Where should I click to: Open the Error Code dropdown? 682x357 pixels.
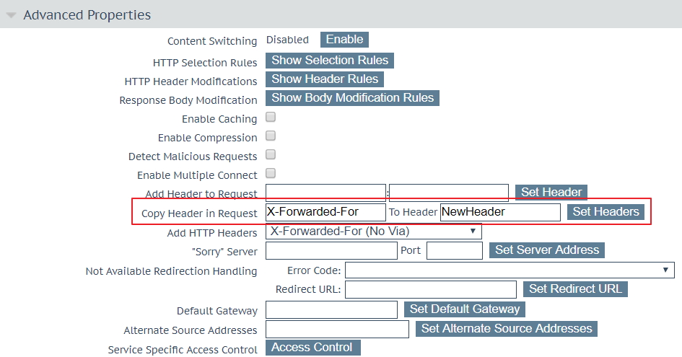(x=509, y=270)
